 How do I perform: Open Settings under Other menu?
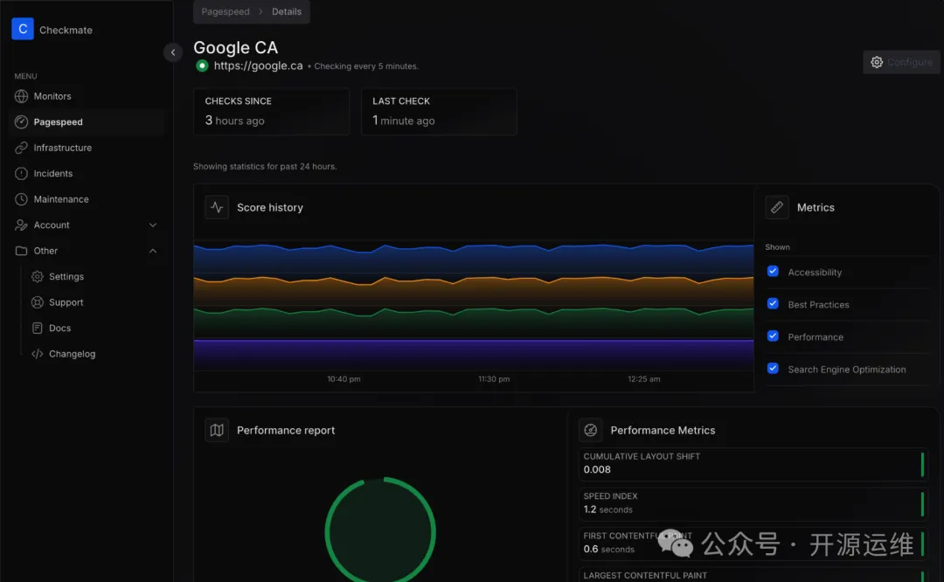[66, 277]
